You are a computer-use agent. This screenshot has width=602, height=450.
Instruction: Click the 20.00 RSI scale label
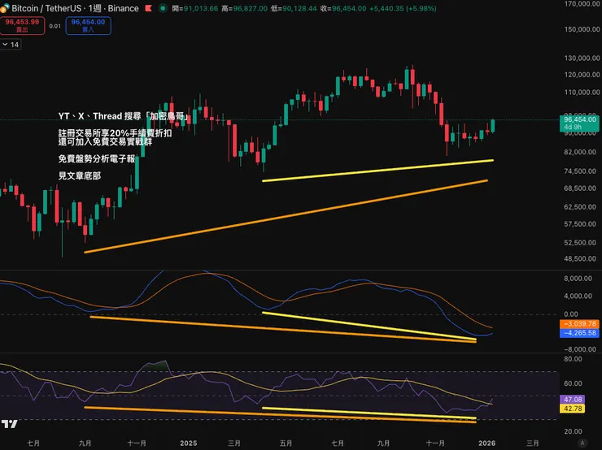(x=573, y=431)
